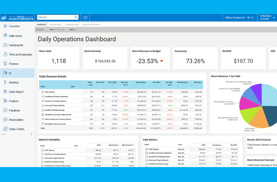277x182 pixels.
Task: Collapse Comfort Inn Virginia Beach in Daily Metrics
Action: (146, 157)
